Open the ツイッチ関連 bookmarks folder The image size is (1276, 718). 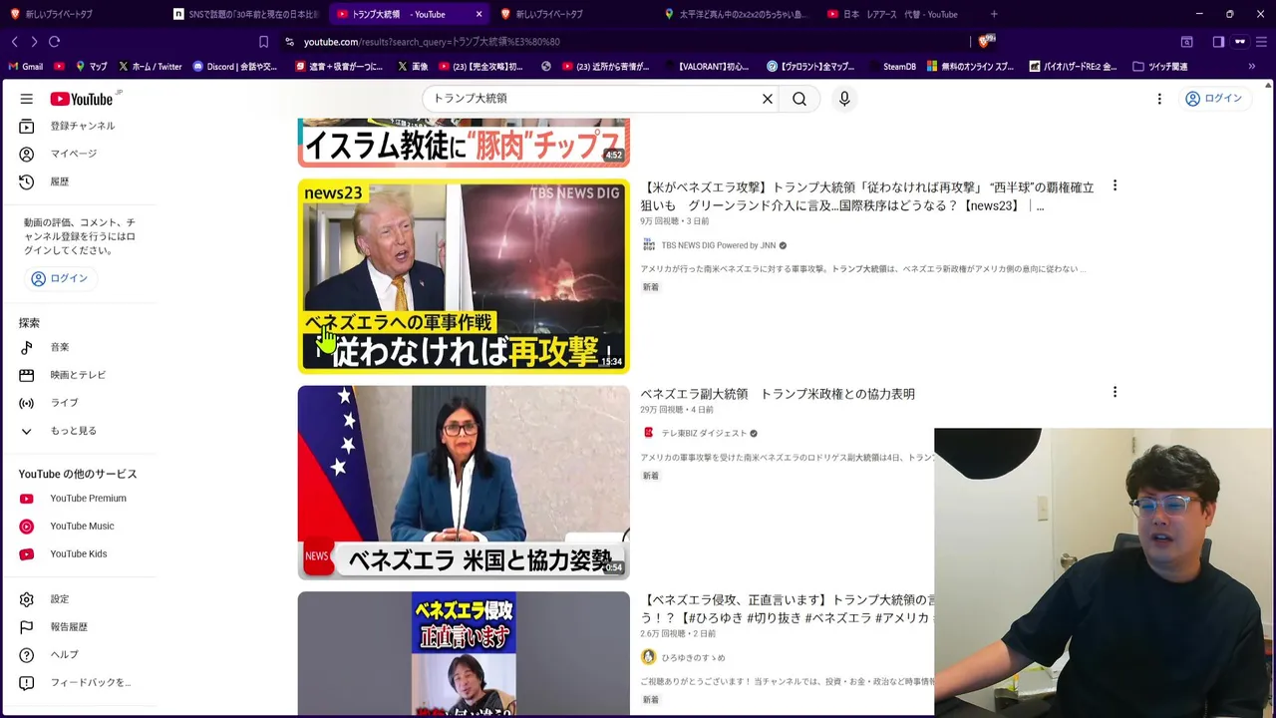pyautogui.click(x=1160, y=67)
